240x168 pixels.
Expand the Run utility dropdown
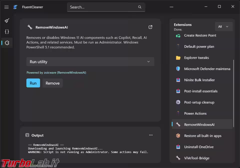(x=90, y=62)
